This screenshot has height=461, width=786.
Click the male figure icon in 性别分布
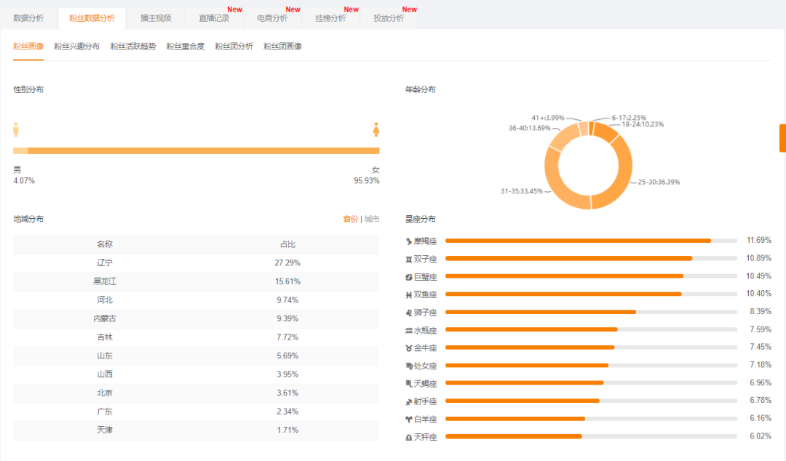16,129
